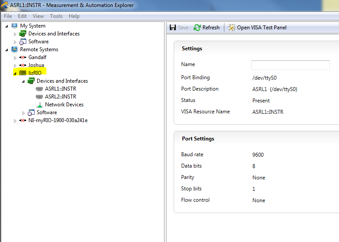
Task: Expand Software under lizRIO
Action: 23,113
